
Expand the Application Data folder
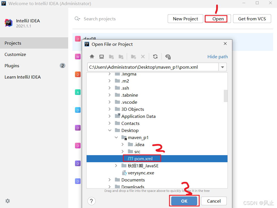pos(109,116)
